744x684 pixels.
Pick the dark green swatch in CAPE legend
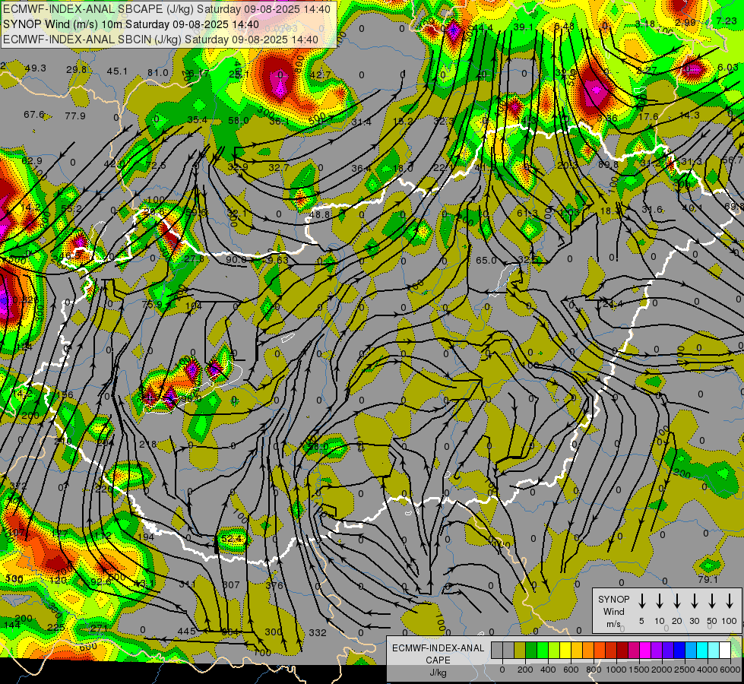531,650
